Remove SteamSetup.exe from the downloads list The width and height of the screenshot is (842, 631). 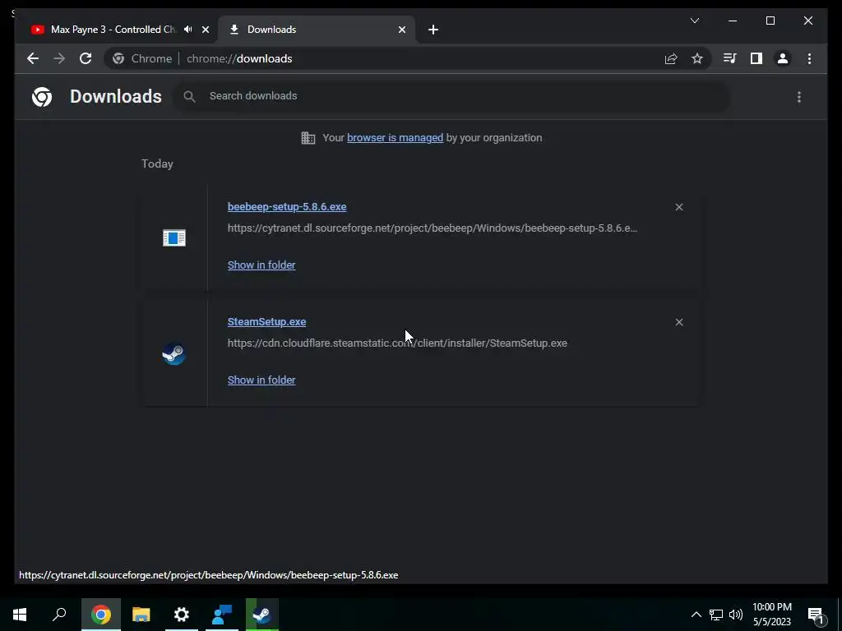(x=678, y=322)
